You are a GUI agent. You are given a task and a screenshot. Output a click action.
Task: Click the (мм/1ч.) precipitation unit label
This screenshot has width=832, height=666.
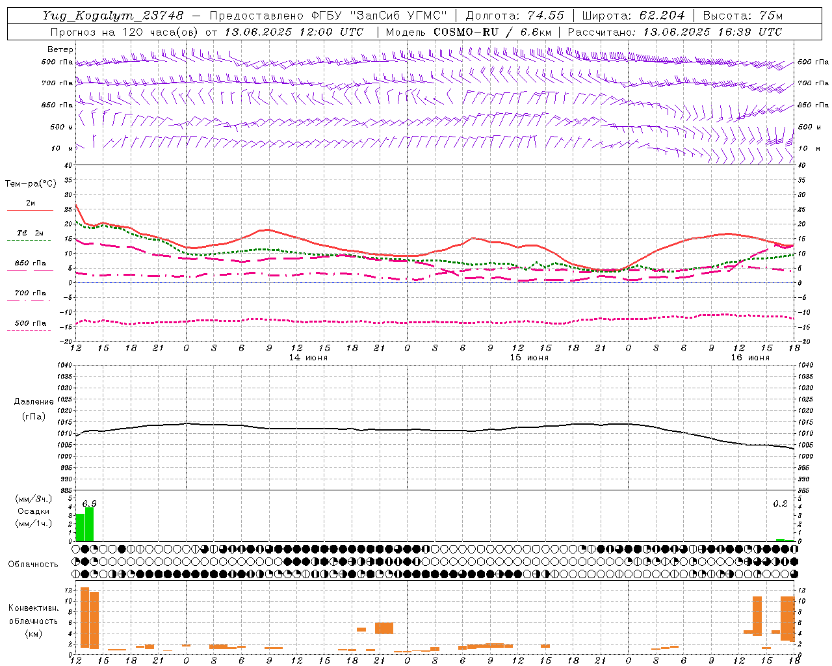(33, 524)
